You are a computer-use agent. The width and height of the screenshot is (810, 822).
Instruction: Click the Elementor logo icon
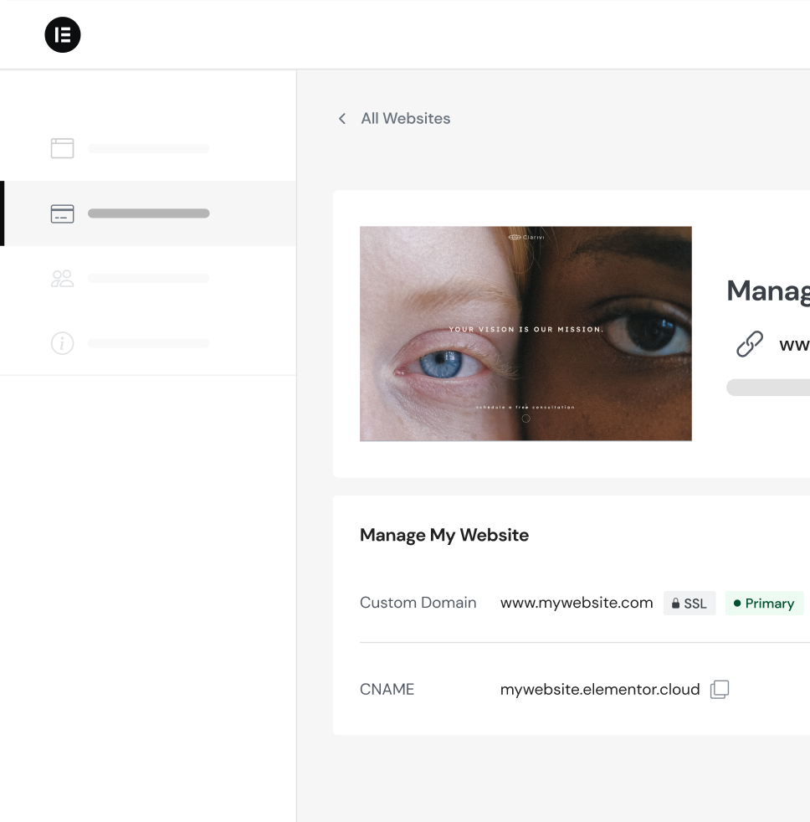pos(63,35)
